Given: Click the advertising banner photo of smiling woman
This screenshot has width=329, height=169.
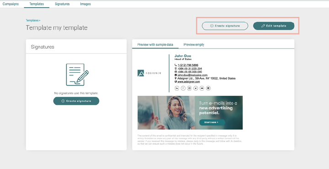Looking at the screenshot, I should (166, 113).
